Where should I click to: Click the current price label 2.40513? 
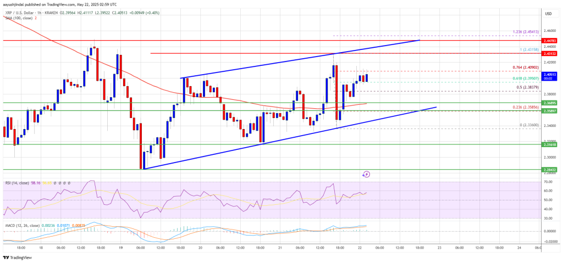(x=549, y=74)
